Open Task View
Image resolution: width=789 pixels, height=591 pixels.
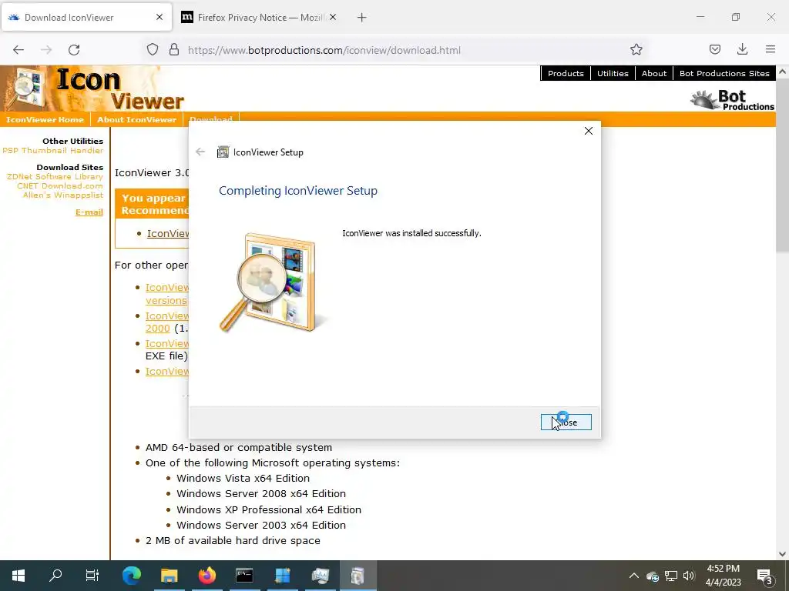pyautogui.click(x=92, y=576)
